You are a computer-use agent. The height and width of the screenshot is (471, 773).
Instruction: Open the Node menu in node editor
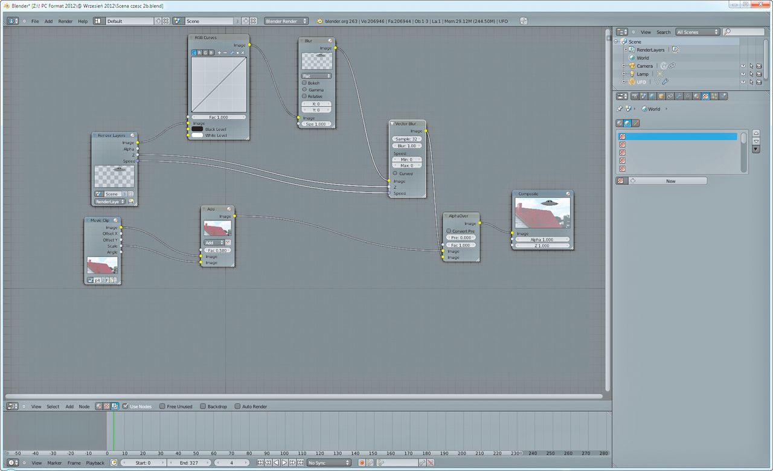point(84,406)
